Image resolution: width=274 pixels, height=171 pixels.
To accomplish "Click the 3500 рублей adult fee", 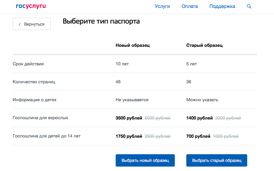I will [129, 118].
